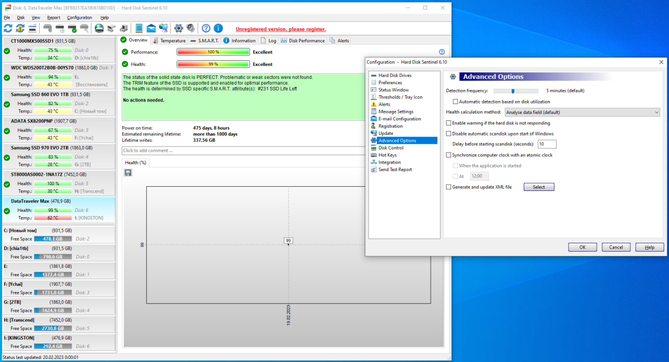
Task: Open Thresholds / Tray Icon configuration page
Action: 400,97
